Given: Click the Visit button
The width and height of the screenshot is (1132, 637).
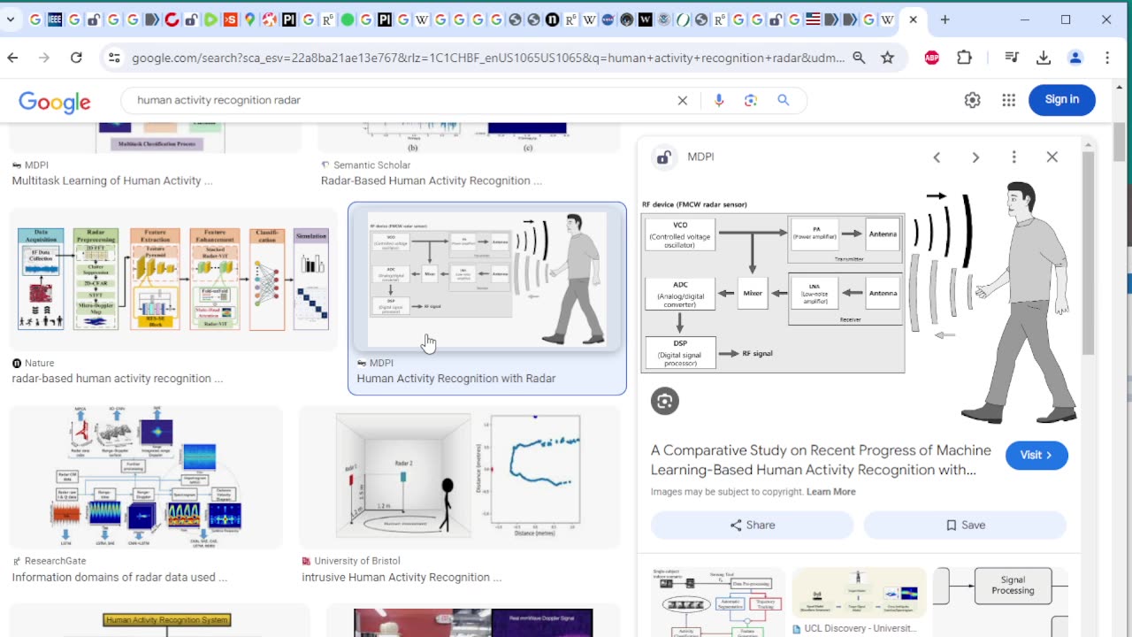Looking at the screenshot, I should (x=1036, y=455).
